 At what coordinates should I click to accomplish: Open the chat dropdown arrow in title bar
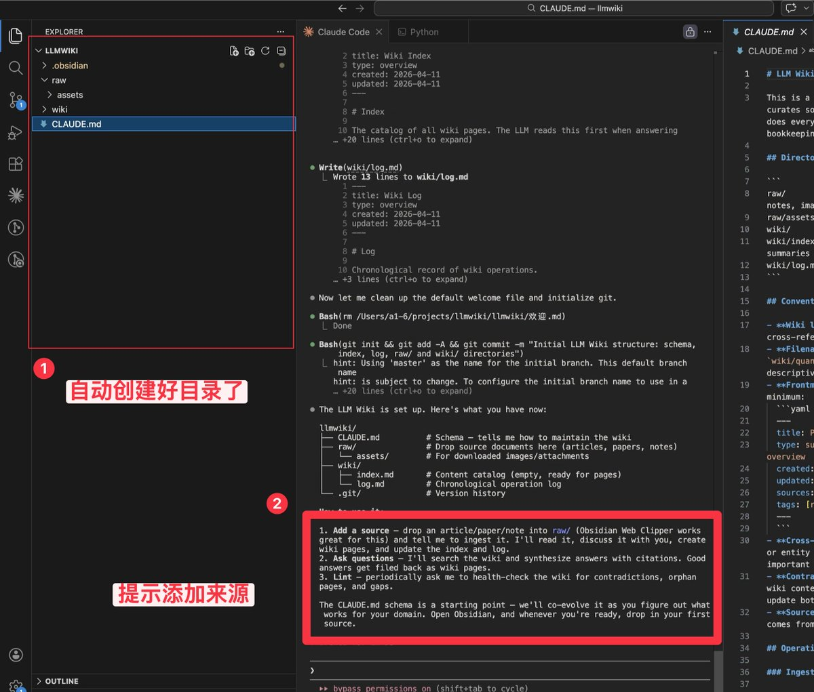(x=806, y=8)
